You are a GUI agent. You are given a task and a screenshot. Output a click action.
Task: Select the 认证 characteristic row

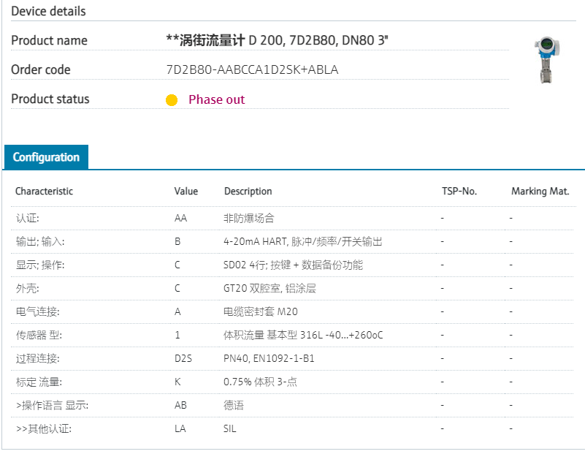(28, 218)
